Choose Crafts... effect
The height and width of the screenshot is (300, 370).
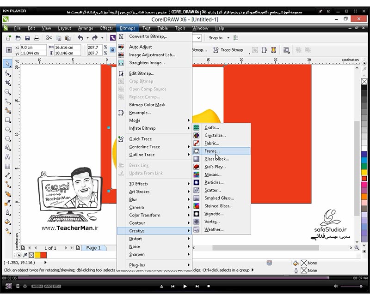pyautogui.click(x=222, y=127)
